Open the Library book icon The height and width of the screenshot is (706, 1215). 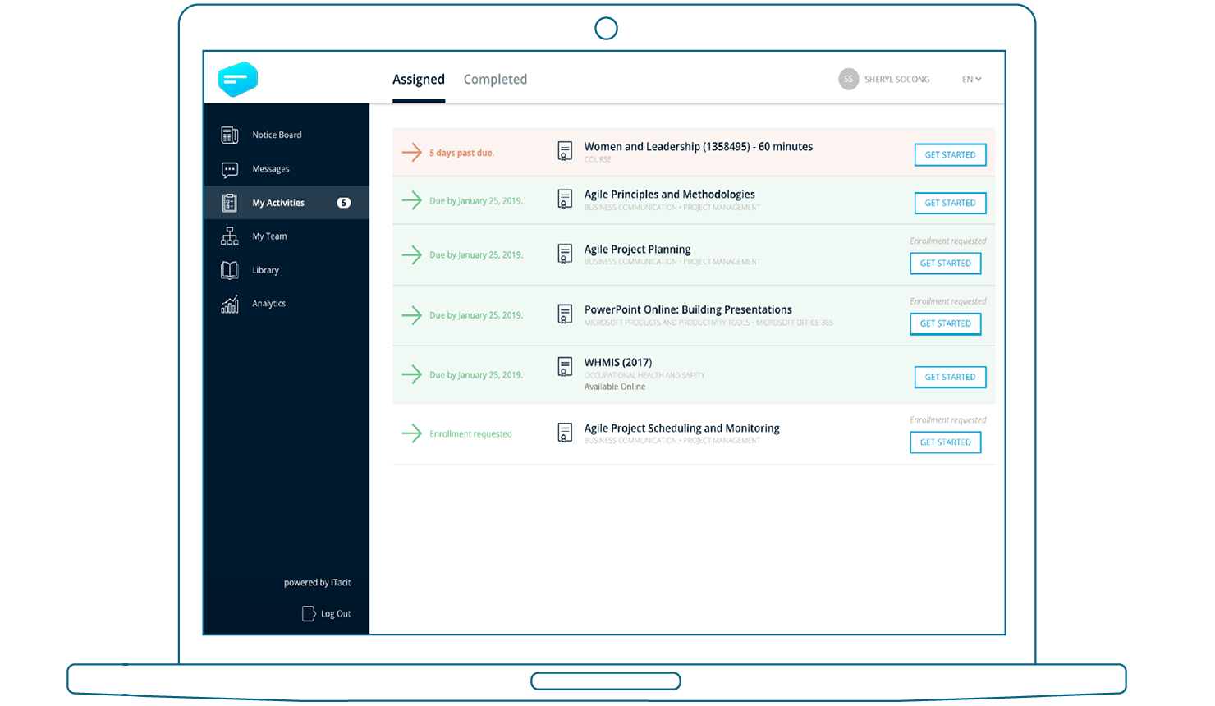coord(230,270)
